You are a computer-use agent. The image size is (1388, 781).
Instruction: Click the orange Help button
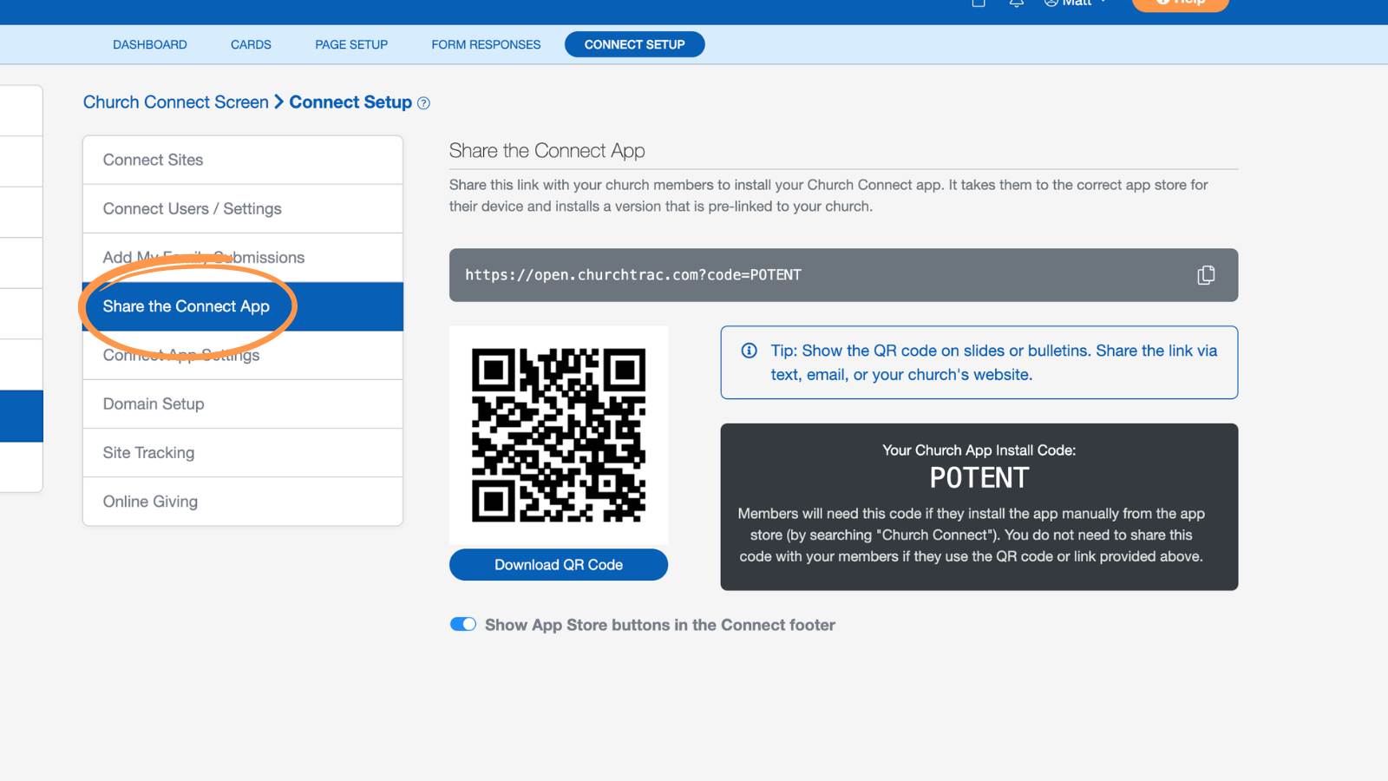point(1181,4)
